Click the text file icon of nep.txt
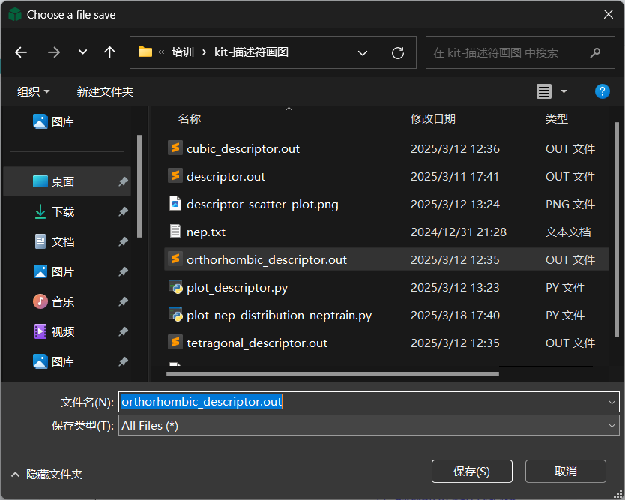Image resolution: width=625 pixels, height=500 pixels. click(175, 232)
